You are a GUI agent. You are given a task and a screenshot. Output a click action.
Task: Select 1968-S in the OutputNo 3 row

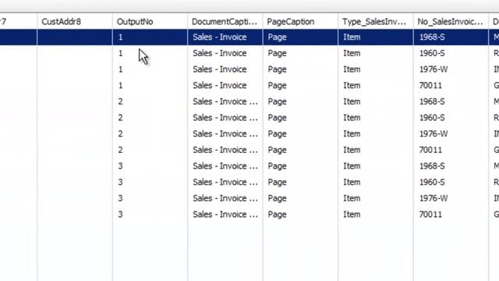pos(451,166)
